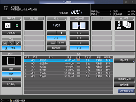The width and height of the screenshot is (136, 102).
Task: Select 普通 normal orientation
Action: [x=12, y=48]
